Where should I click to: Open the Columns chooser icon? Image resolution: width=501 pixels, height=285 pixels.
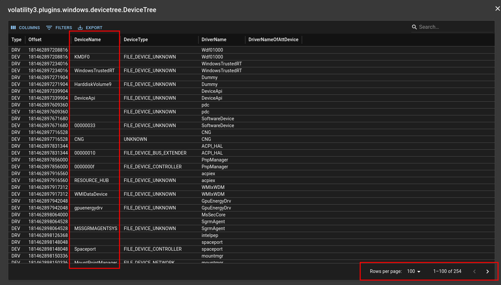(x=13, y=28)
